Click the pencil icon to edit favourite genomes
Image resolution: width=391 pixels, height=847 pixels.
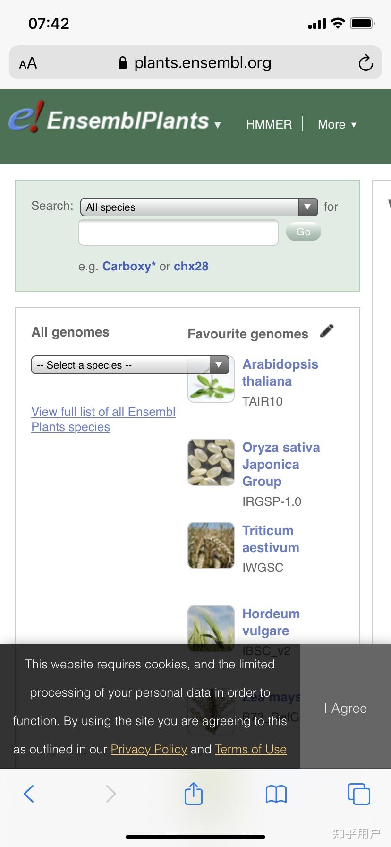point(327,331)
